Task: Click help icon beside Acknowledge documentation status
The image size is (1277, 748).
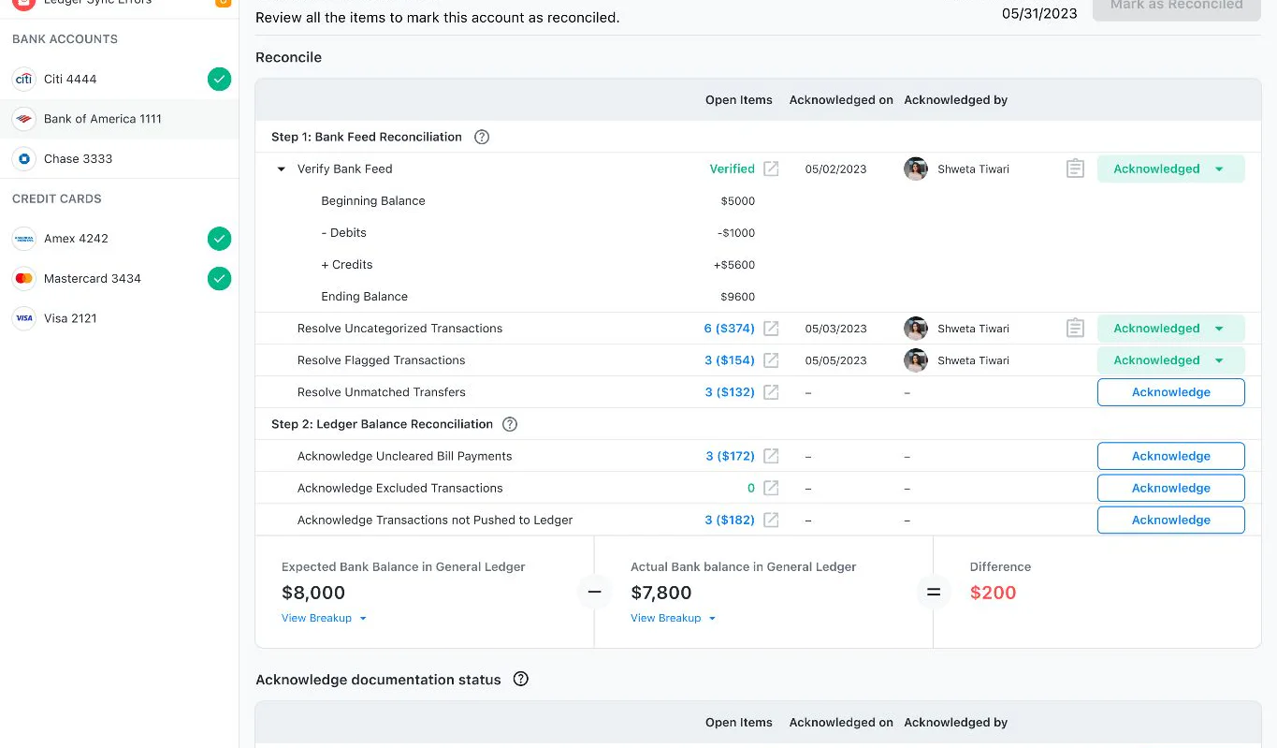Action: 521,680
